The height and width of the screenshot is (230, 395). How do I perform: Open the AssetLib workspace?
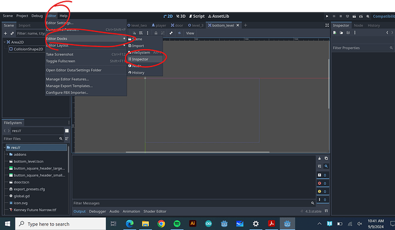tap(219, 16)
